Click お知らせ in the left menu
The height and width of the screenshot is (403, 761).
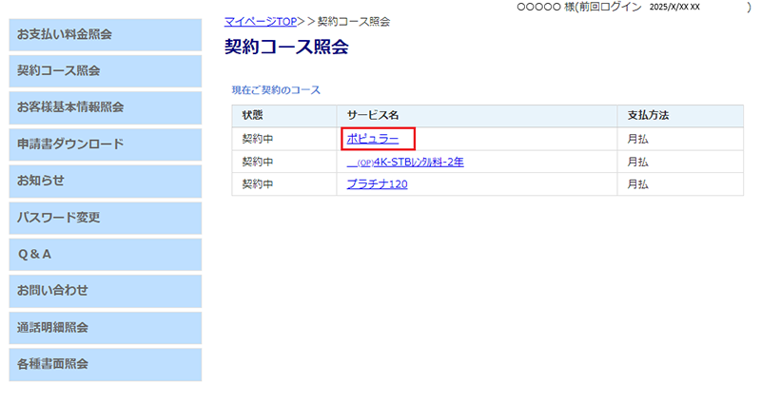point(105,181)
